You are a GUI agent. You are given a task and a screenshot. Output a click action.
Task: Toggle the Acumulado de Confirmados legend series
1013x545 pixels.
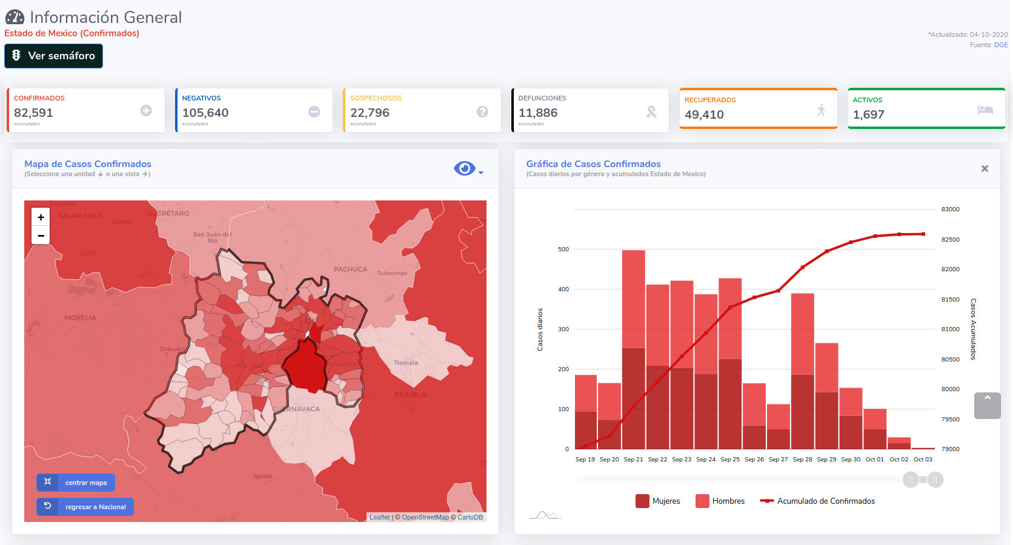[x=817, y=501]
